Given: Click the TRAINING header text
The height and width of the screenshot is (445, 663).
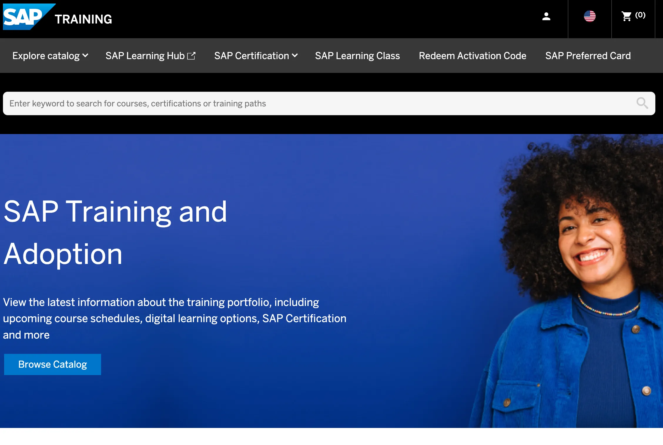Looking at the screenshot, I should click(x=83, y=19).
